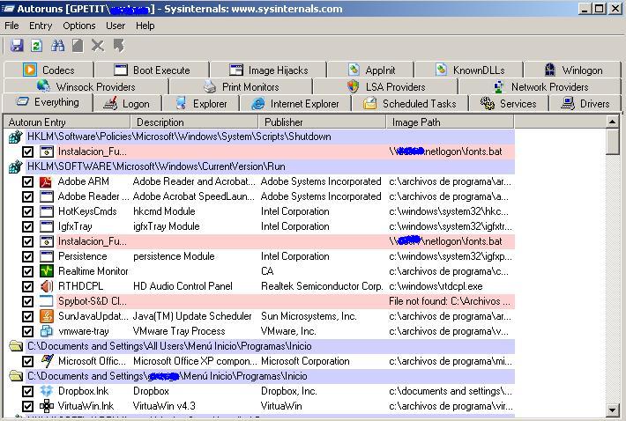626x421 pixels.
Task: Switch to the Drivers tab
Action: 585,104
